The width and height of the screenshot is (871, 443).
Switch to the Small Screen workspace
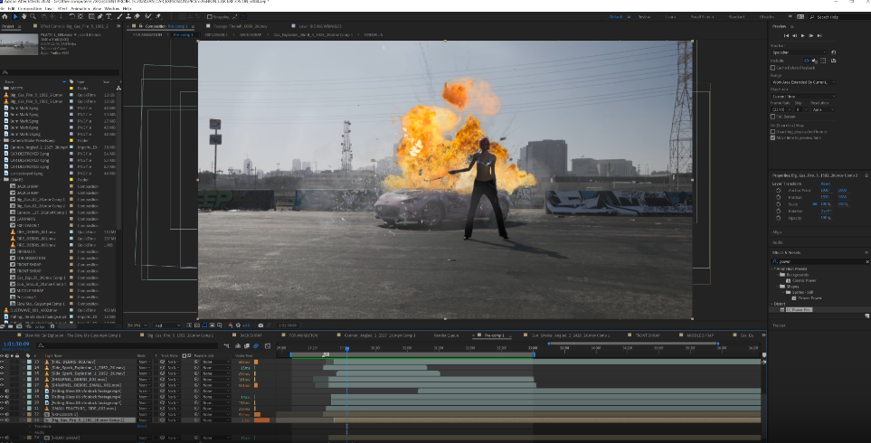(702, 17)
